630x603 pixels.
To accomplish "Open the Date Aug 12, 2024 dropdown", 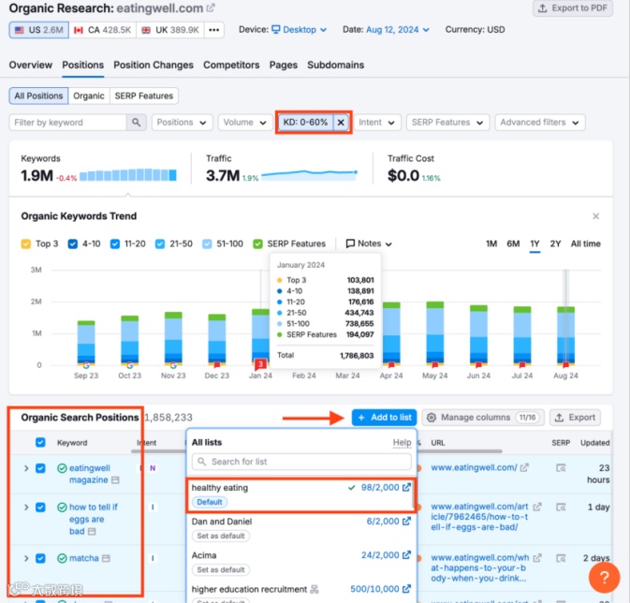I will (x=398, y=30).
